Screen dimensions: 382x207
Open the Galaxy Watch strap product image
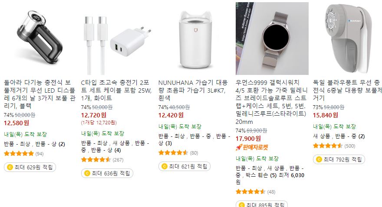click(x=272, y=39)
